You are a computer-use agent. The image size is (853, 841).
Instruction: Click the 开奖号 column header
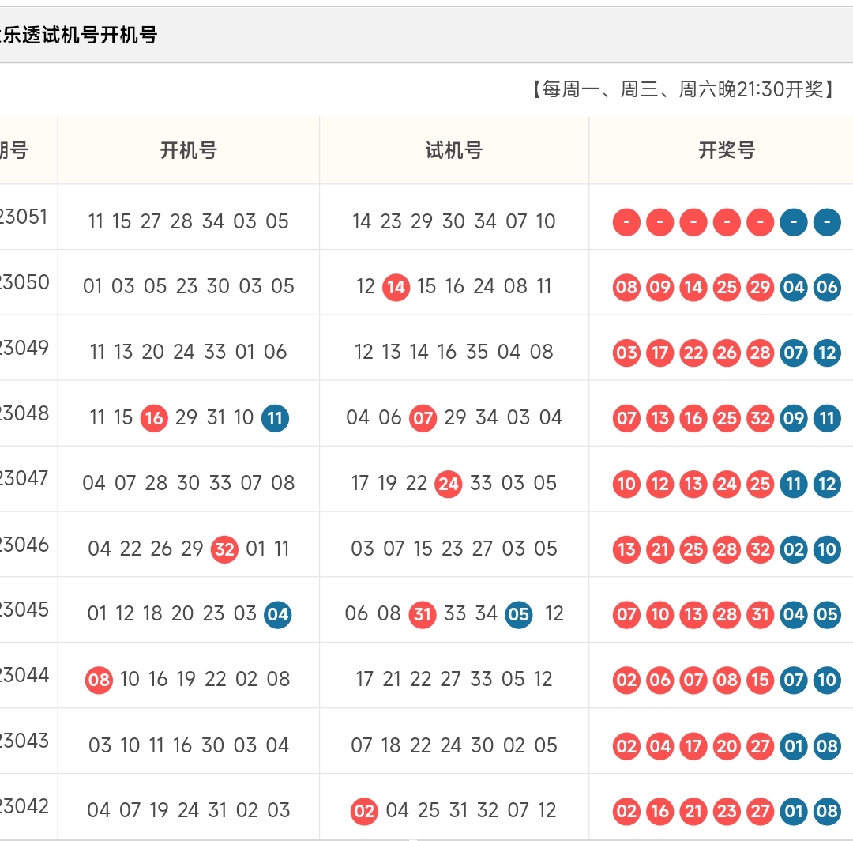pyautogui.click(x=727, y=150)
